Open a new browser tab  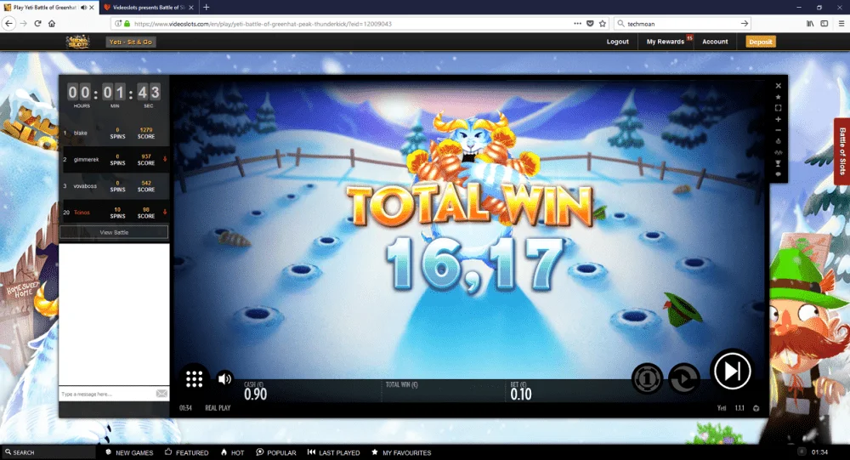206,8
